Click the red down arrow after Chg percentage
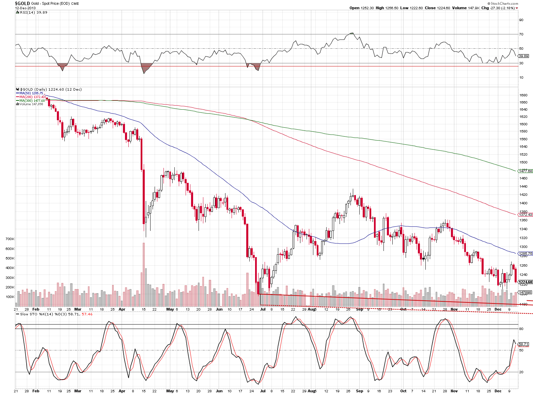533x394 pixels. 517,8
